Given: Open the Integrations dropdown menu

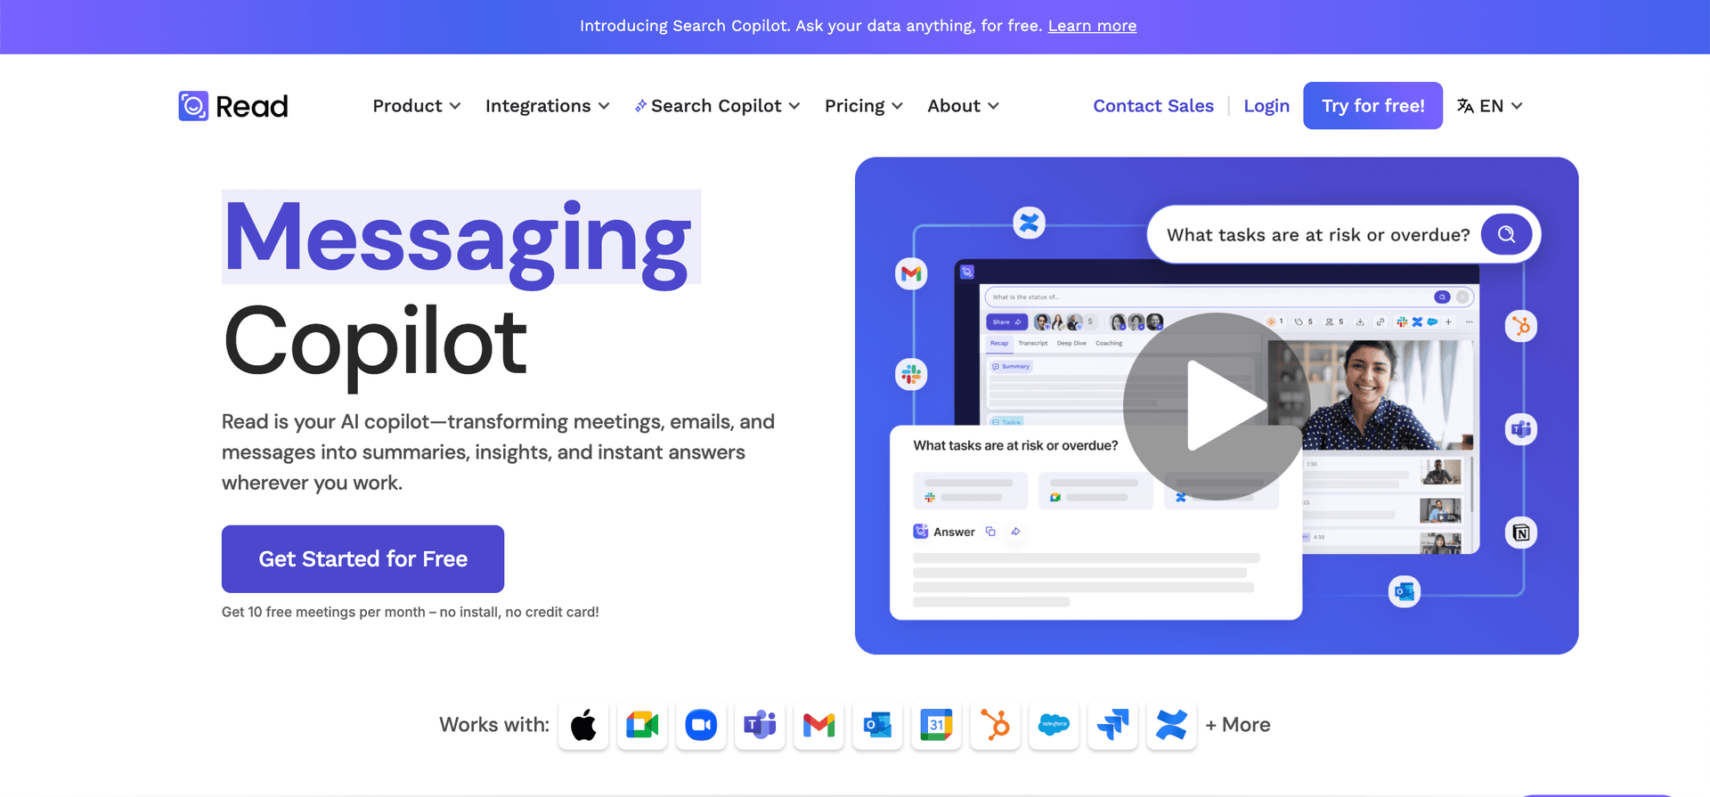Looking at the screenshot, I should pos(547,106).
